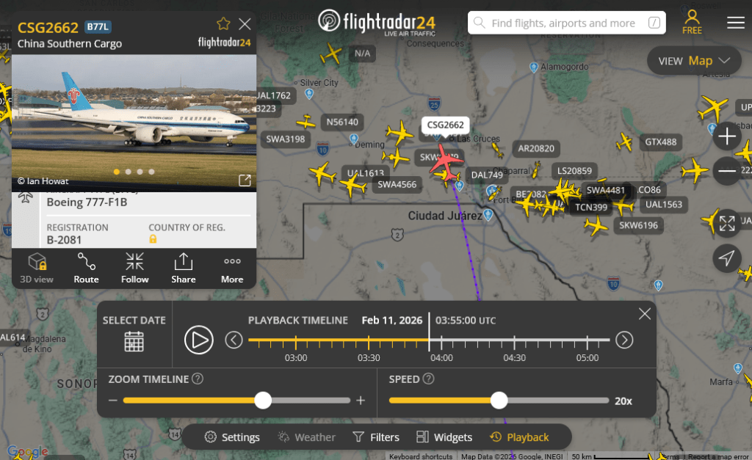
Task: Toggle the Playback mode
Action: click(x=519, y=437)
